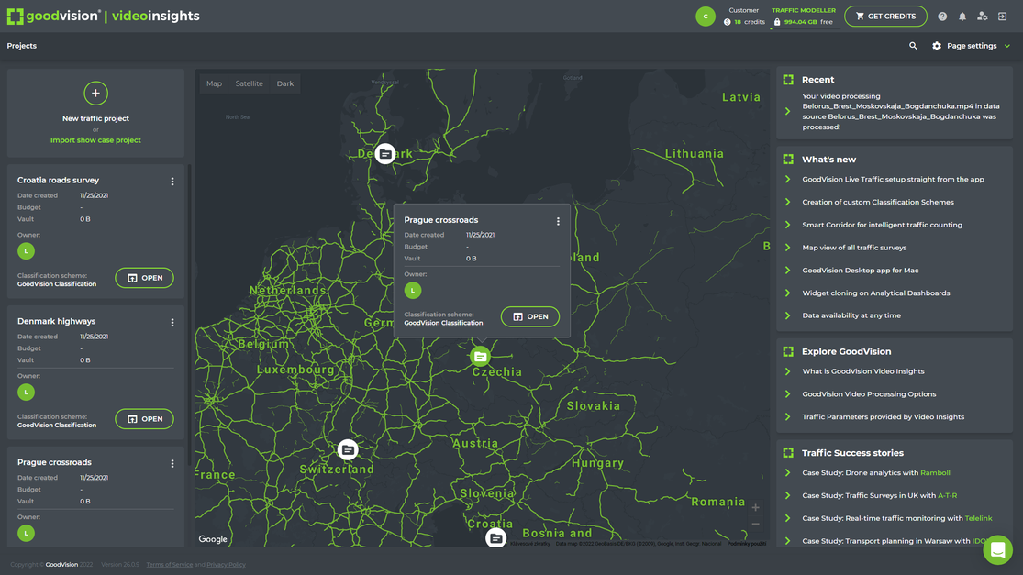Open the three-dot menu on Prague crossroads list card
Image resolution: width=1023 pixels, height=575 pixels.
tap(172, 463)
